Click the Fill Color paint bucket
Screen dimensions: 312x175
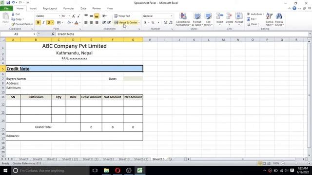(69, 23)
